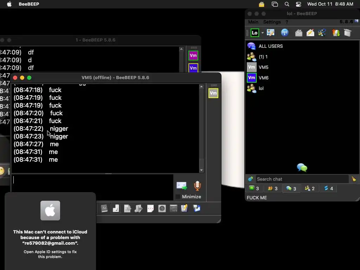Switch to the green monitor users tab

(x=254, y=188)
